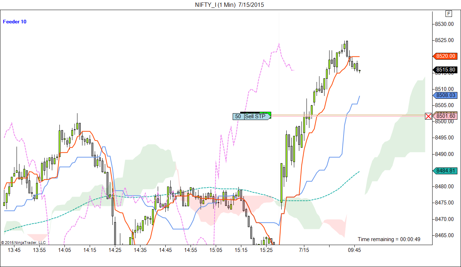Click the 8484.81 teal price marker

point(445,171)
